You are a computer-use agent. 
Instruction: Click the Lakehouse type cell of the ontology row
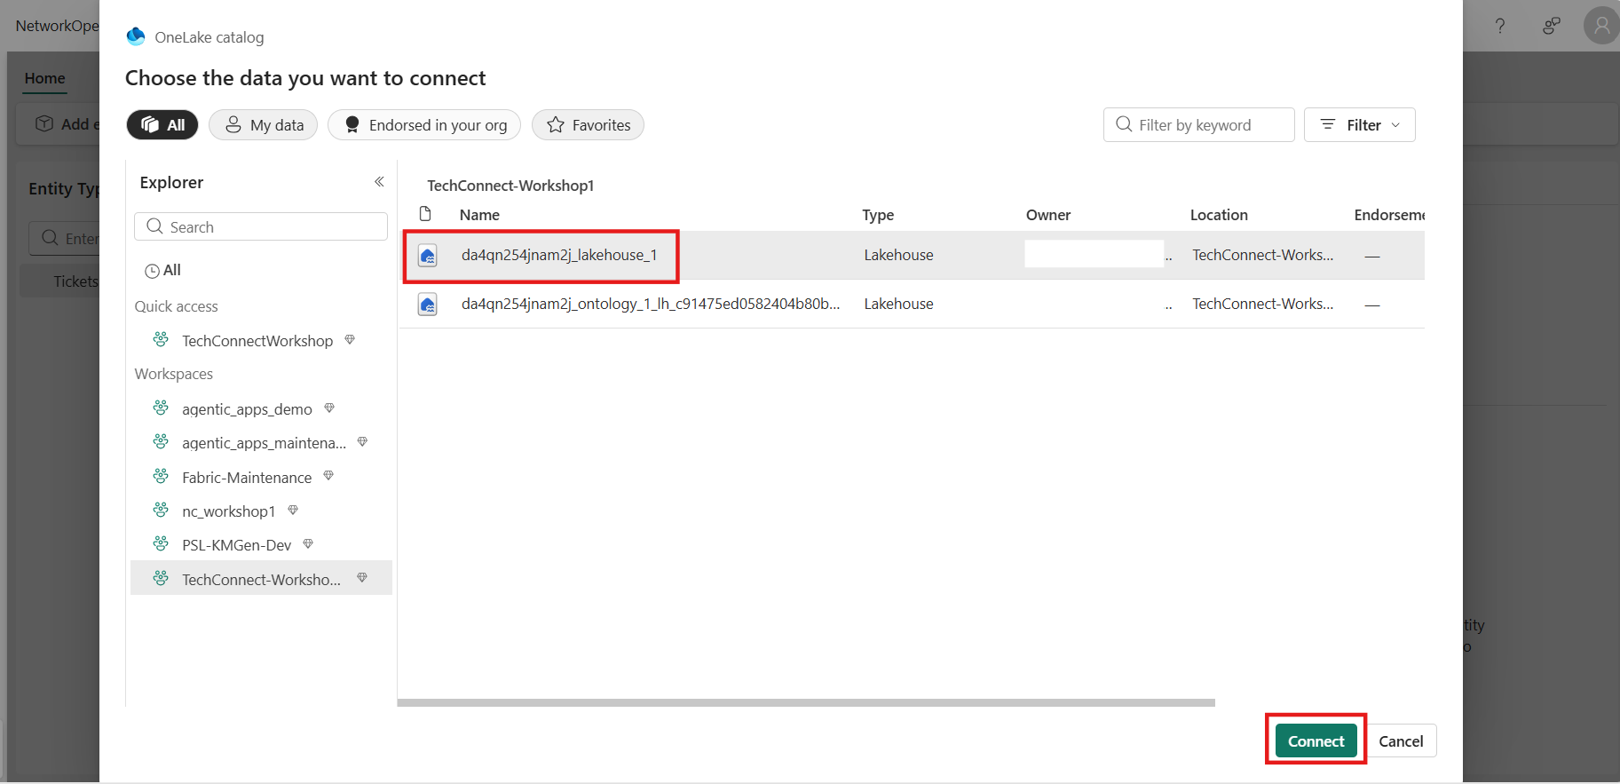898,305
